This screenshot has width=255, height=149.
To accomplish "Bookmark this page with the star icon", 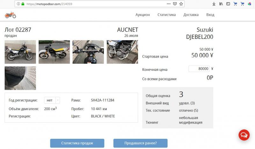I will click(181, 4).
